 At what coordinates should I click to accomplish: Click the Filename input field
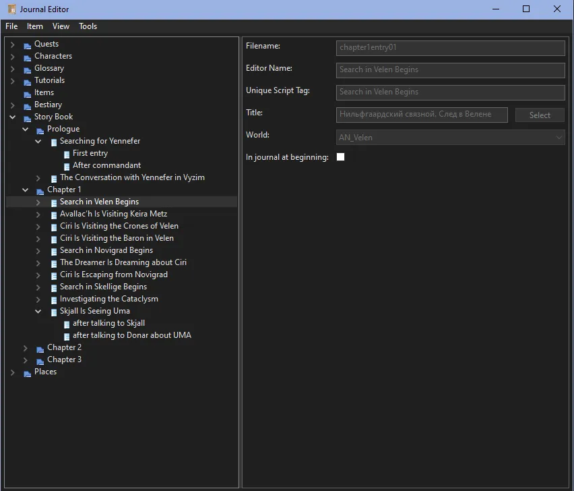[450, 48]
